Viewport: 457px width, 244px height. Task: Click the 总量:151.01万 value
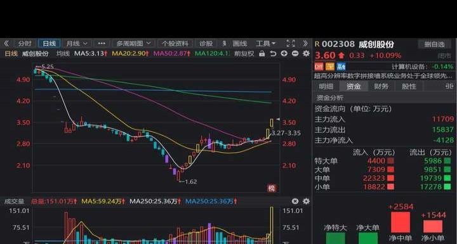click(x=54, y=201)
